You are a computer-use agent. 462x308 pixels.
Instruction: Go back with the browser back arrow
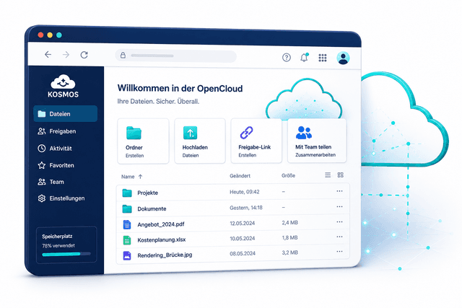[48, 54]
